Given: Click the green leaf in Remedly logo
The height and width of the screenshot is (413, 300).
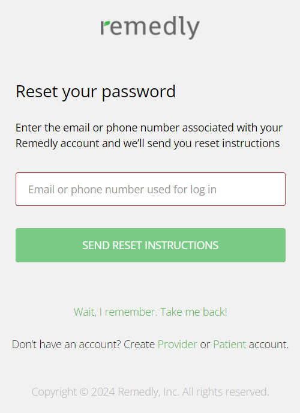Looking at the screenshot, I should point(107,23).
